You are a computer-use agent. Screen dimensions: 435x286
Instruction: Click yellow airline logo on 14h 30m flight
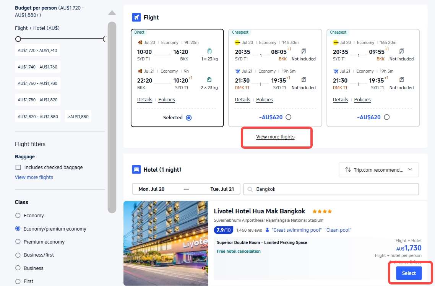(237, 42)
